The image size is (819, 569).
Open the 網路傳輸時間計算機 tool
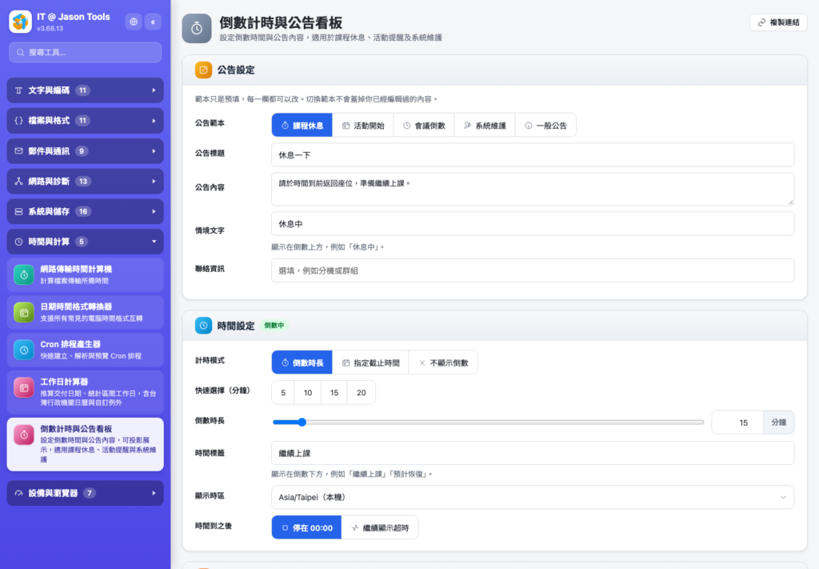pos(85,274)
